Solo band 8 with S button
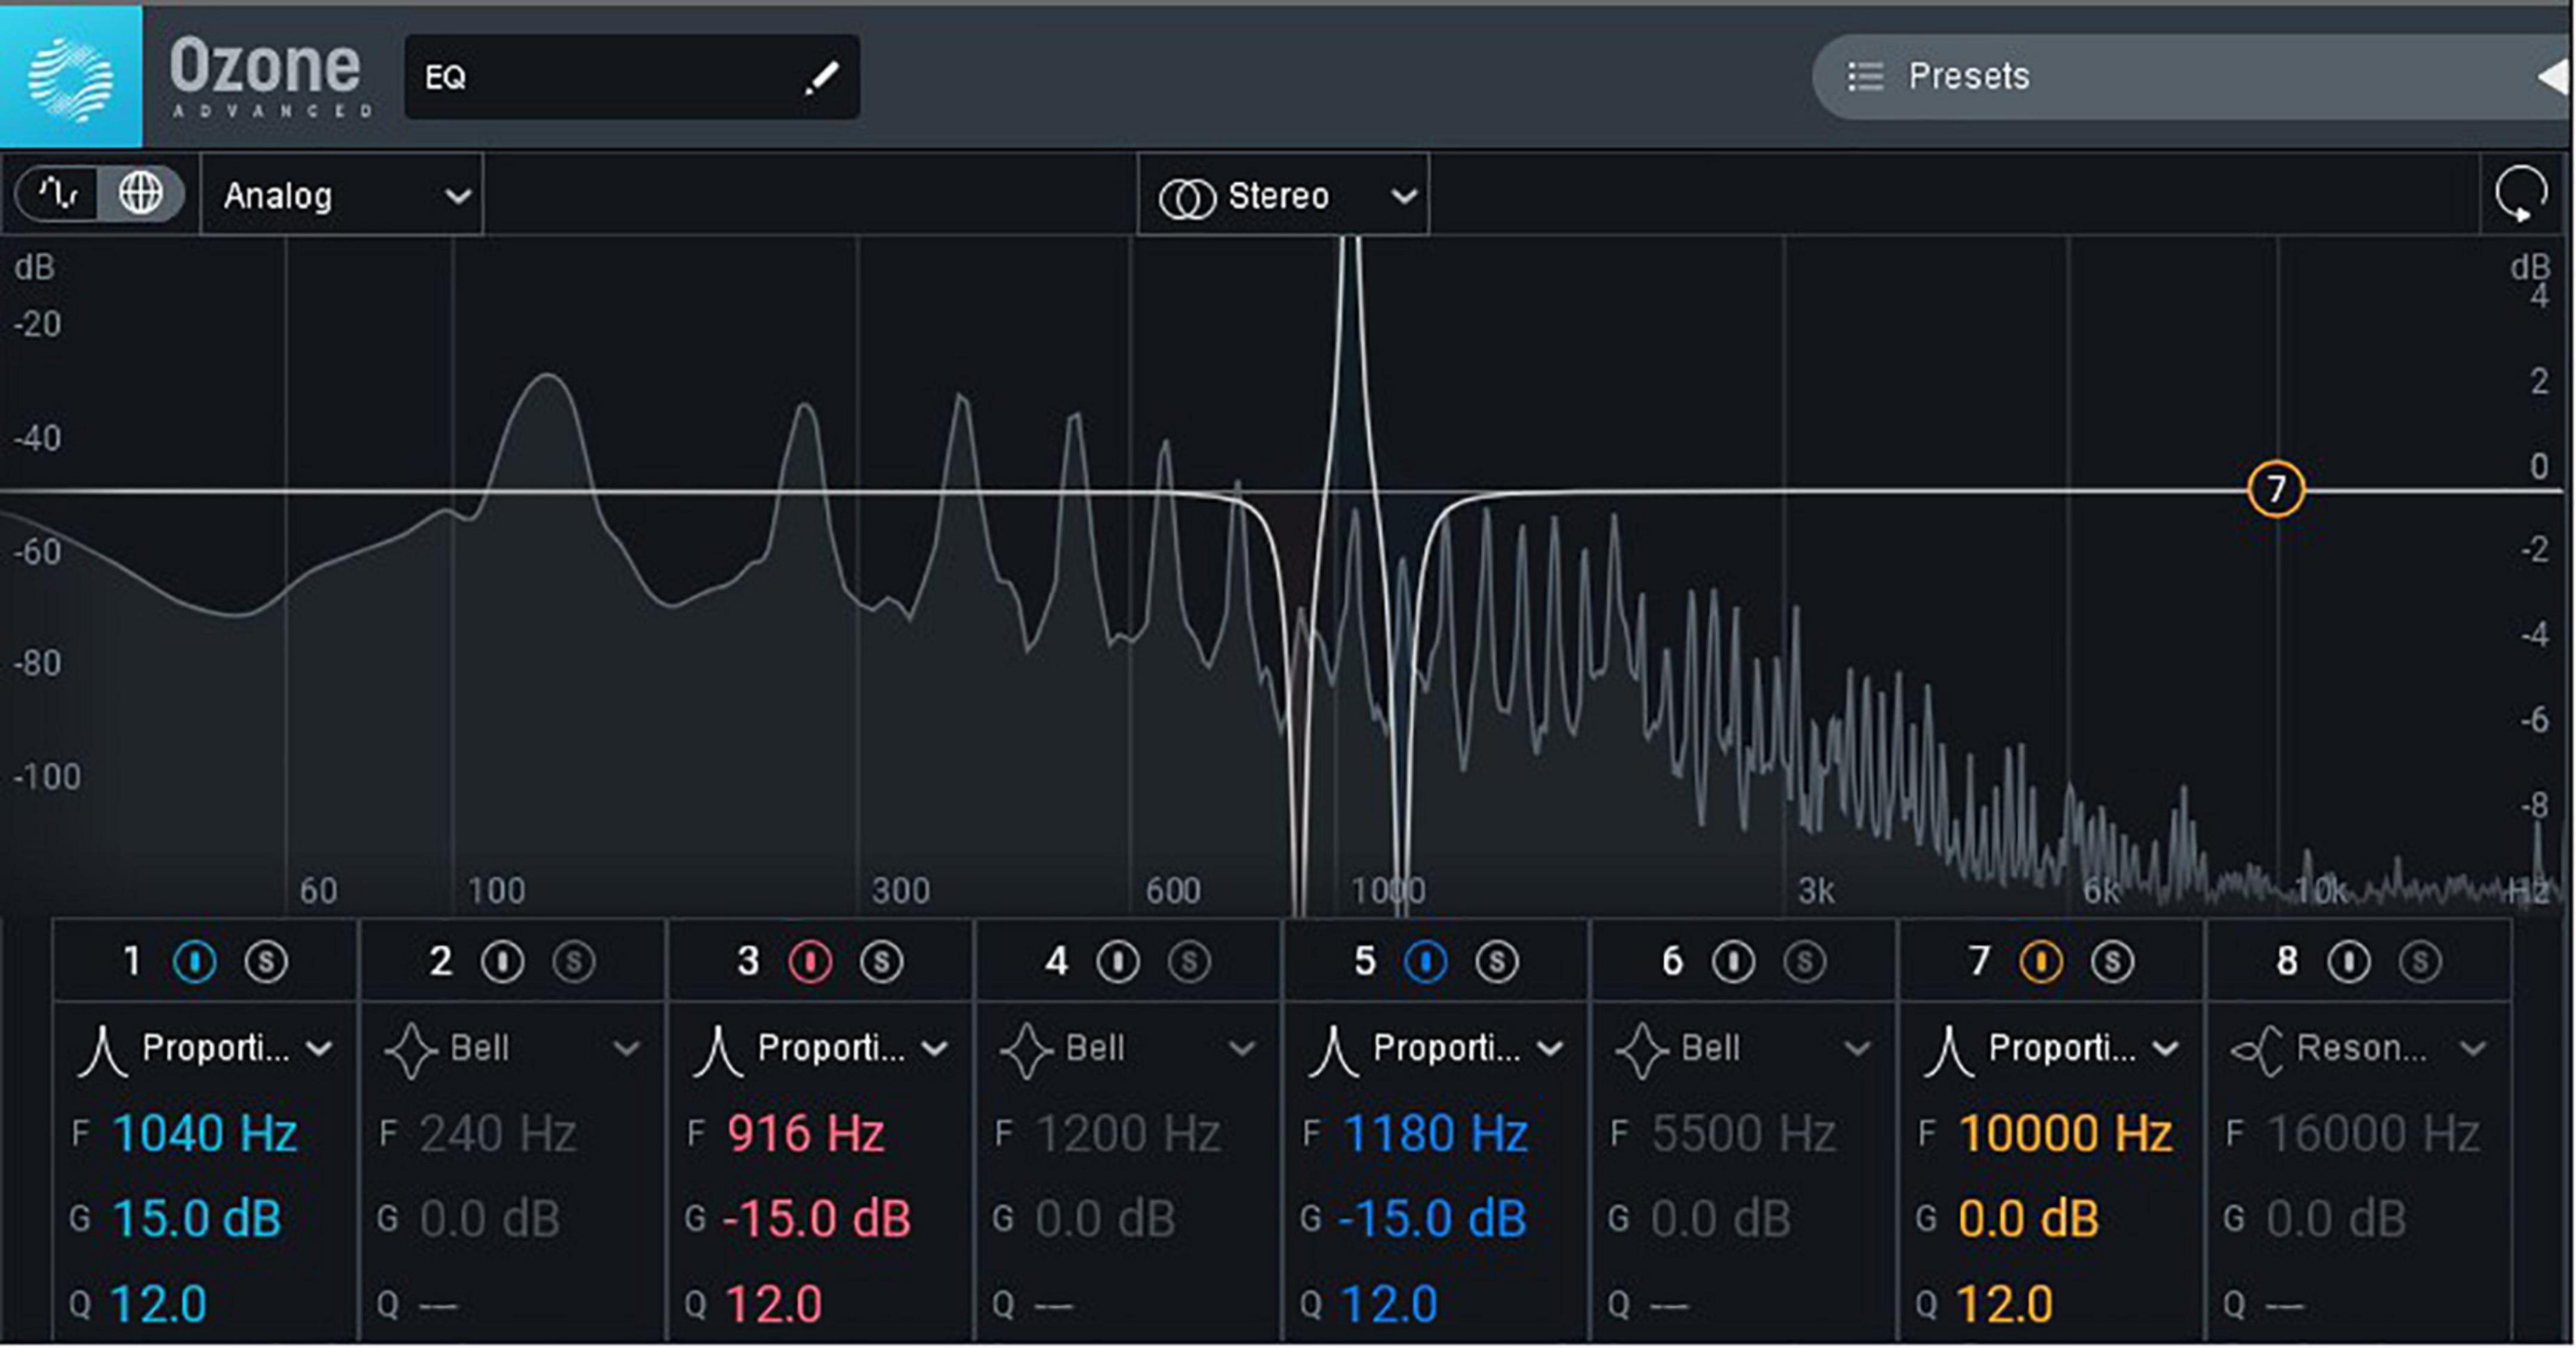Screen dimensions: 2576x1348 pyautogui.click(x=2421, y=962)
